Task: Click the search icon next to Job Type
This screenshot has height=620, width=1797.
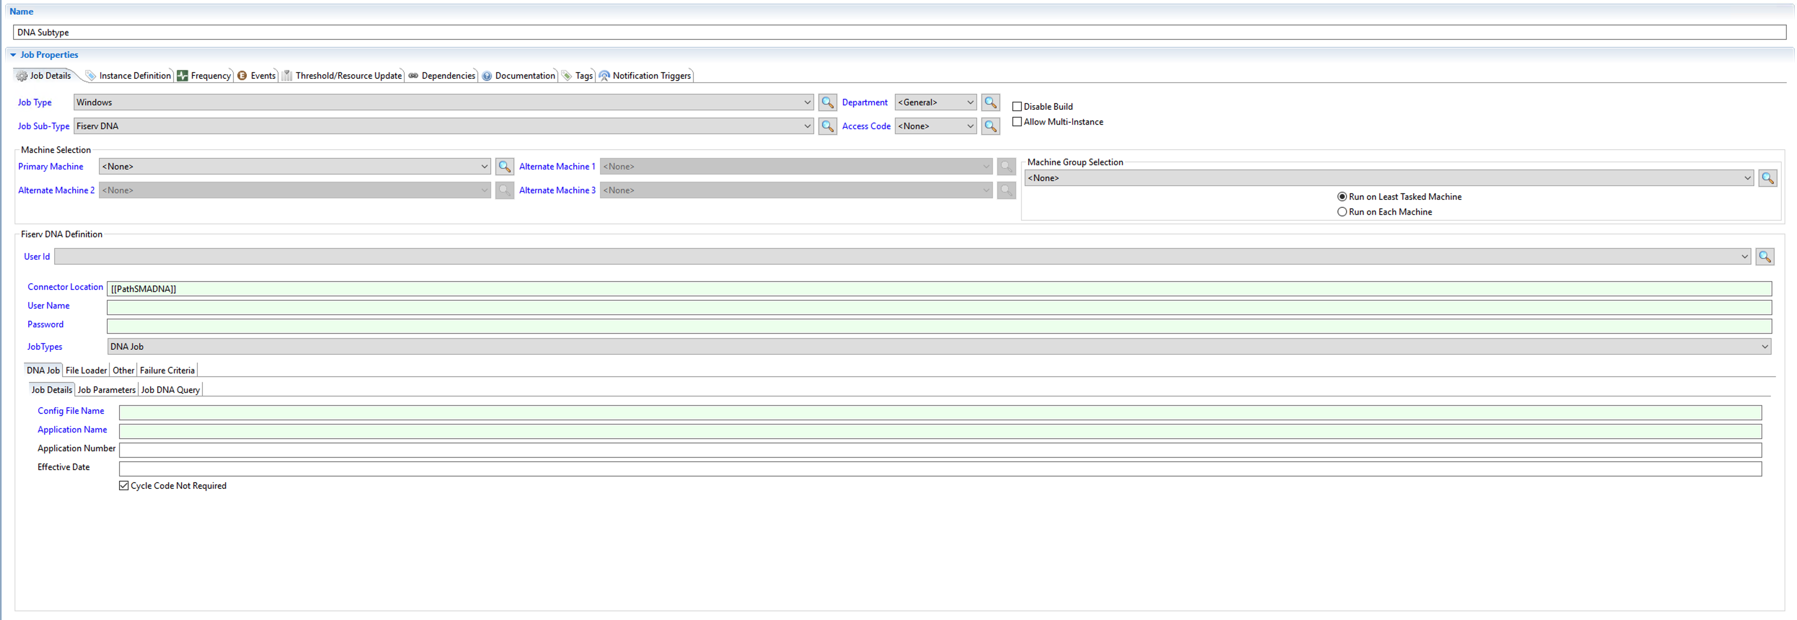Action: point(827,102)
